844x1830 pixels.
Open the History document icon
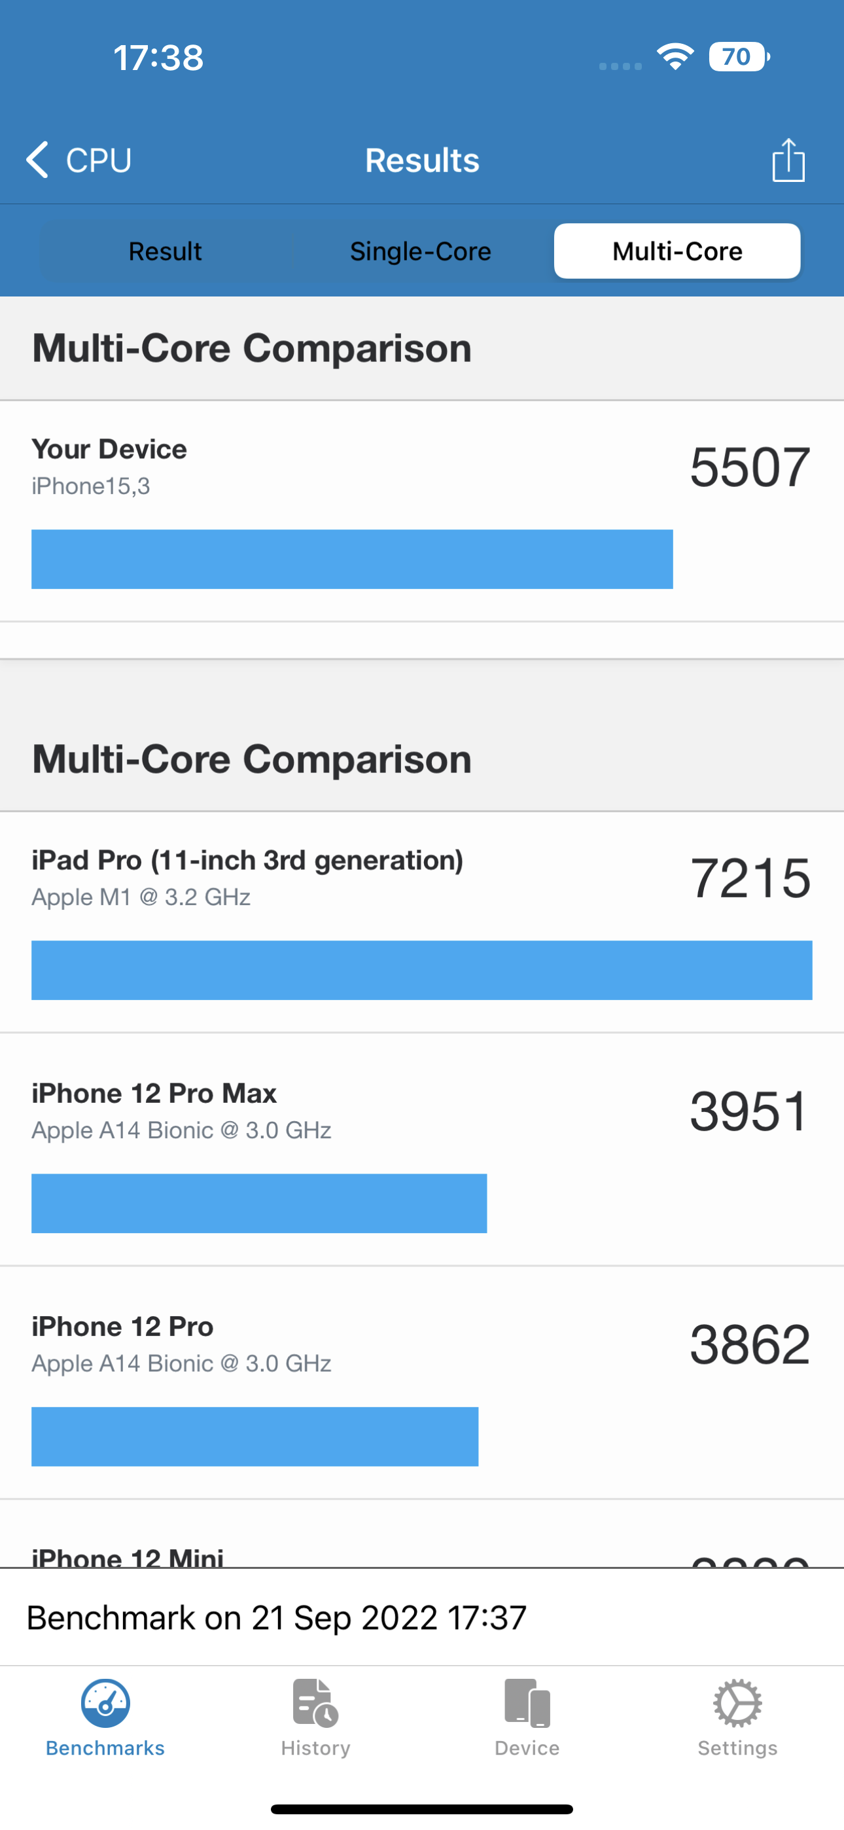(315, 1703)
